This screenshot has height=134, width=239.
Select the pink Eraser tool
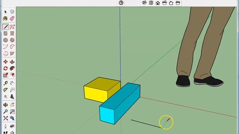(x=12, y=19)
